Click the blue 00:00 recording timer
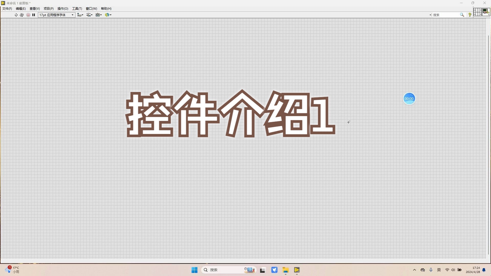This screenshot has width=491, height=276. click(409, 99)
